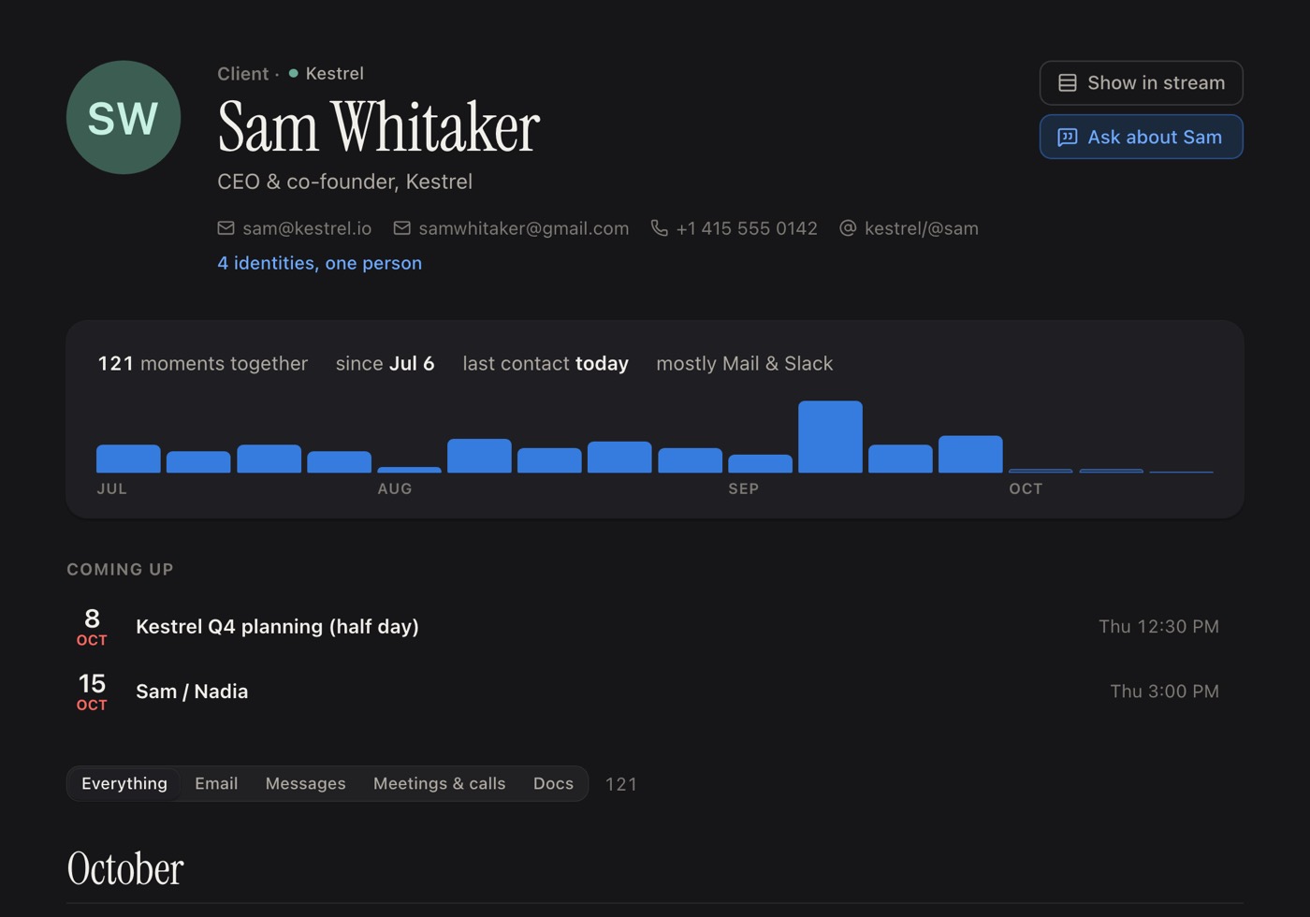Click the chat icon in Ask about Sam
Image resolution: width=1310 pixels, height=917 pixels.
tap(1067, 138)
